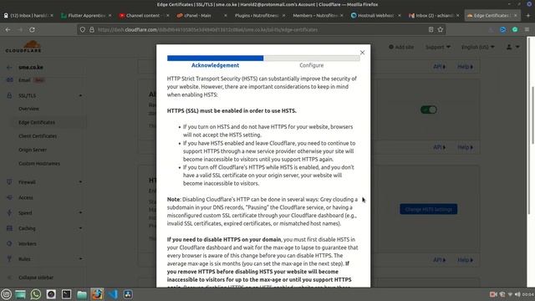Open SSL/TLS Overview page

28,109
